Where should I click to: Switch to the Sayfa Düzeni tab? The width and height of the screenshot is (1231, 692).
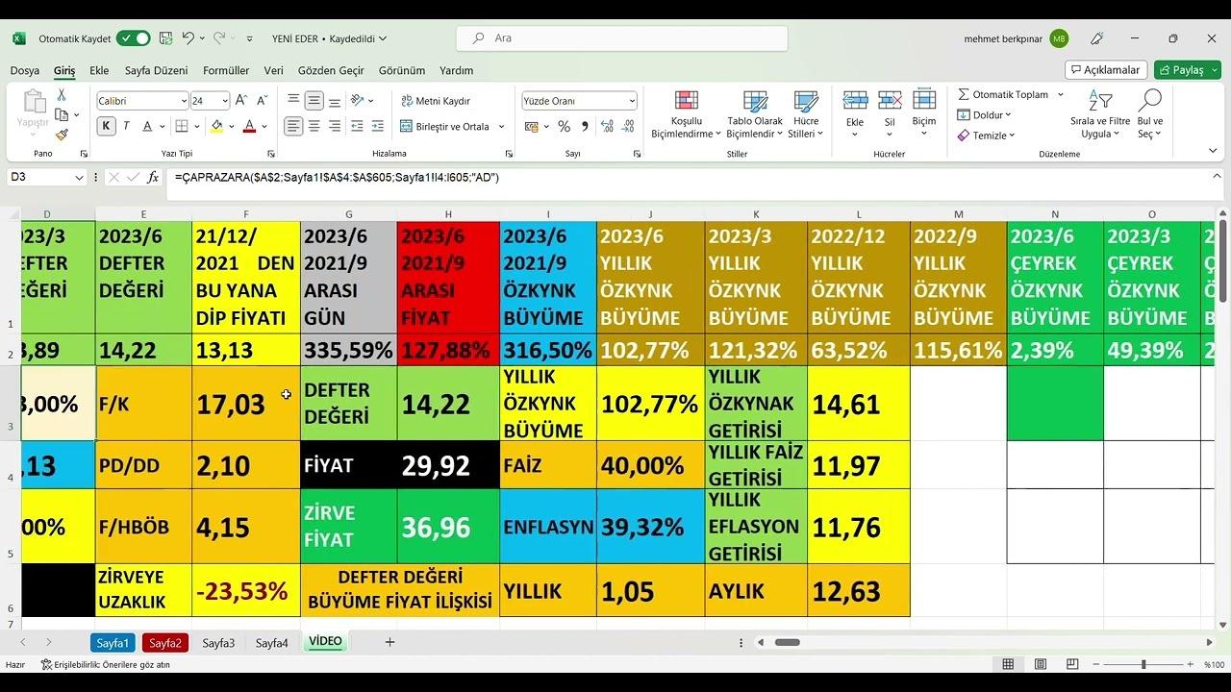click(x=156, y=70)
